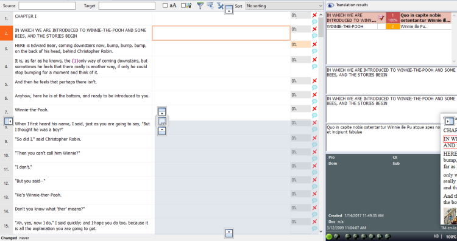
Task: Click the filter selection icon beside the funnel
Action: (210, 5)
